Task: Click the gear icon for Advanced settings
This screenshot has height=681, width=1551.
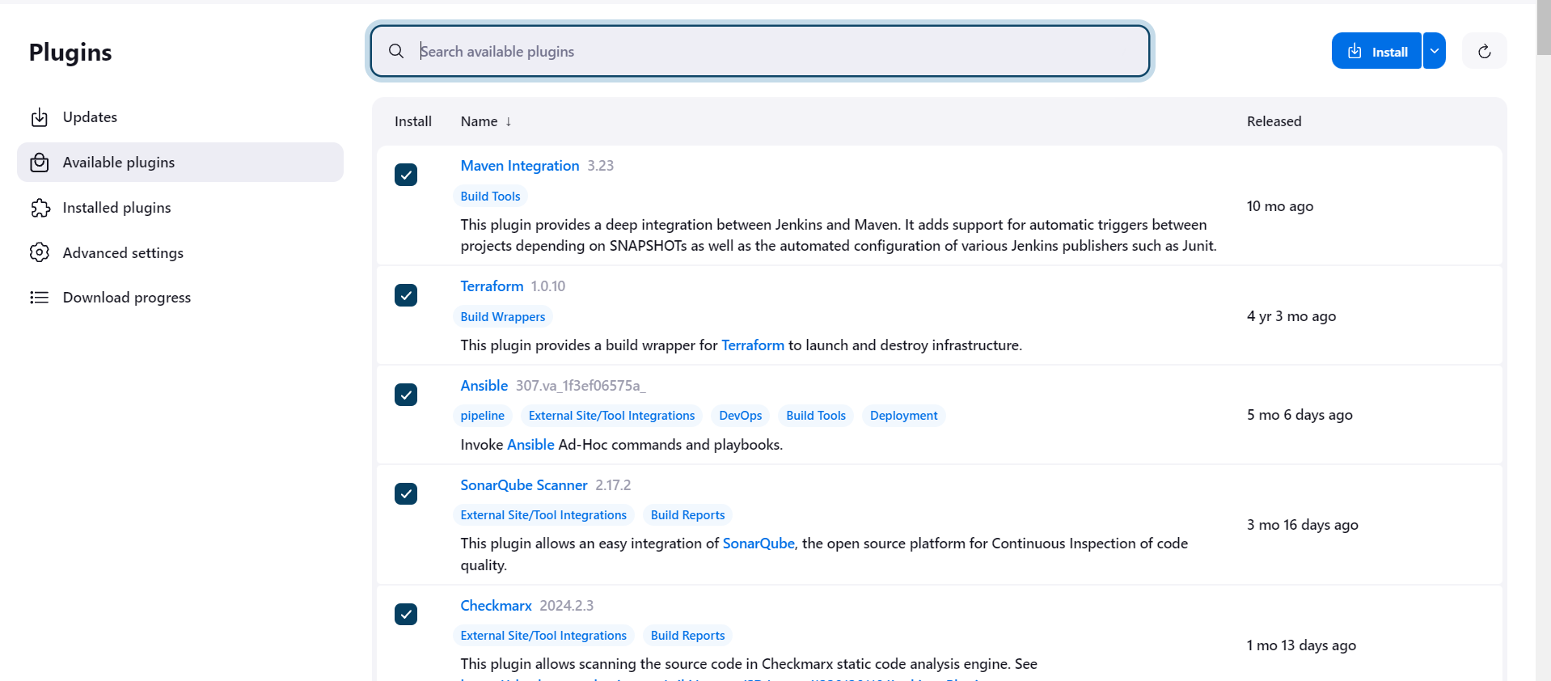Action: pos(40,252)
